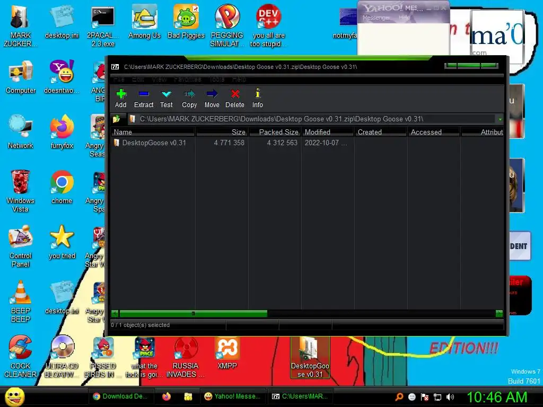Click the horizontal scrollbar left arrow
Screen dimensions: 543x407
tap(115, 314)
